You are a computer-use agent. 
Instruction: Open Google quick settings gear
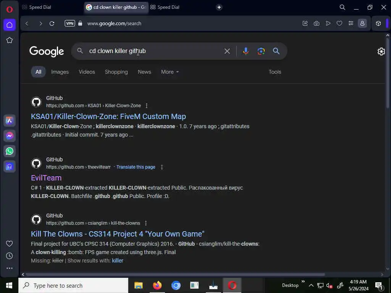coord(381,52)
